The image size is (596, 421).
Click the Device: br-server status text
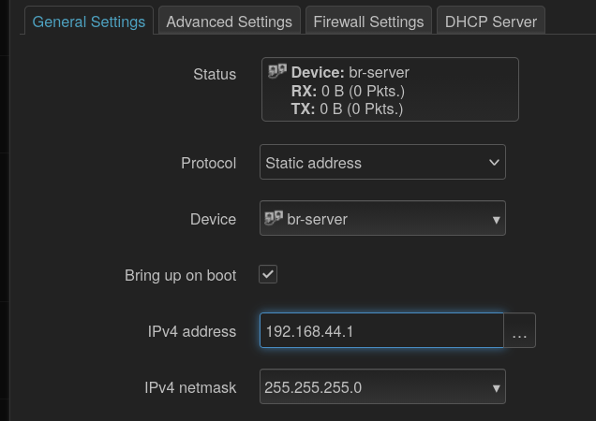coord(350,73)
